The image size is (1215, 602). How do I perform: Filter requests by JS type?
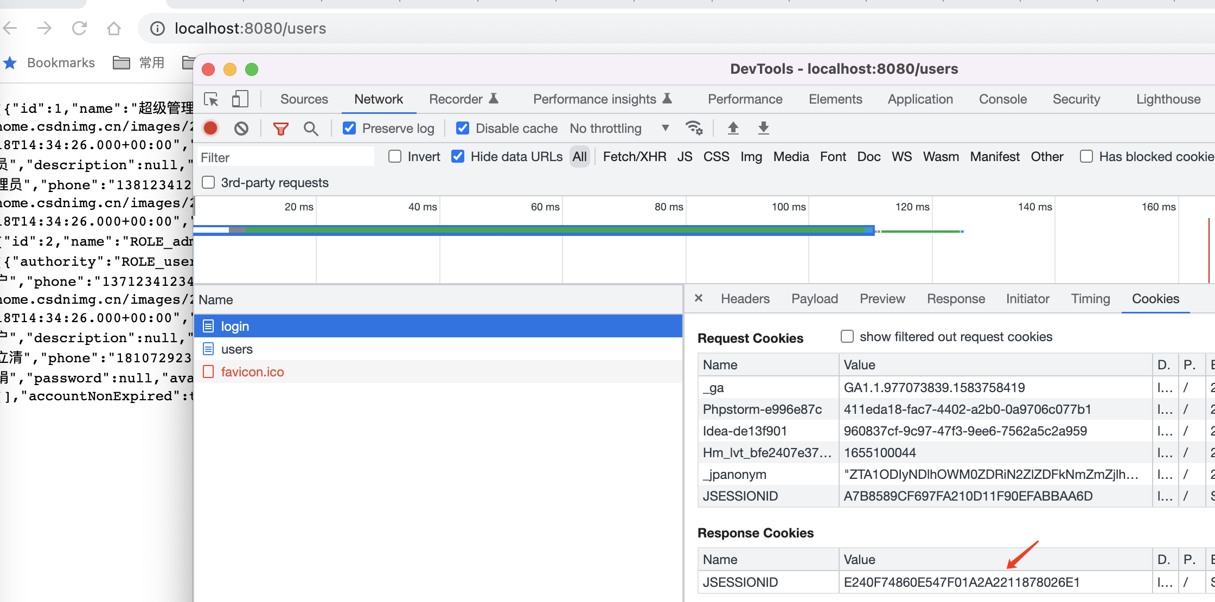685,157
